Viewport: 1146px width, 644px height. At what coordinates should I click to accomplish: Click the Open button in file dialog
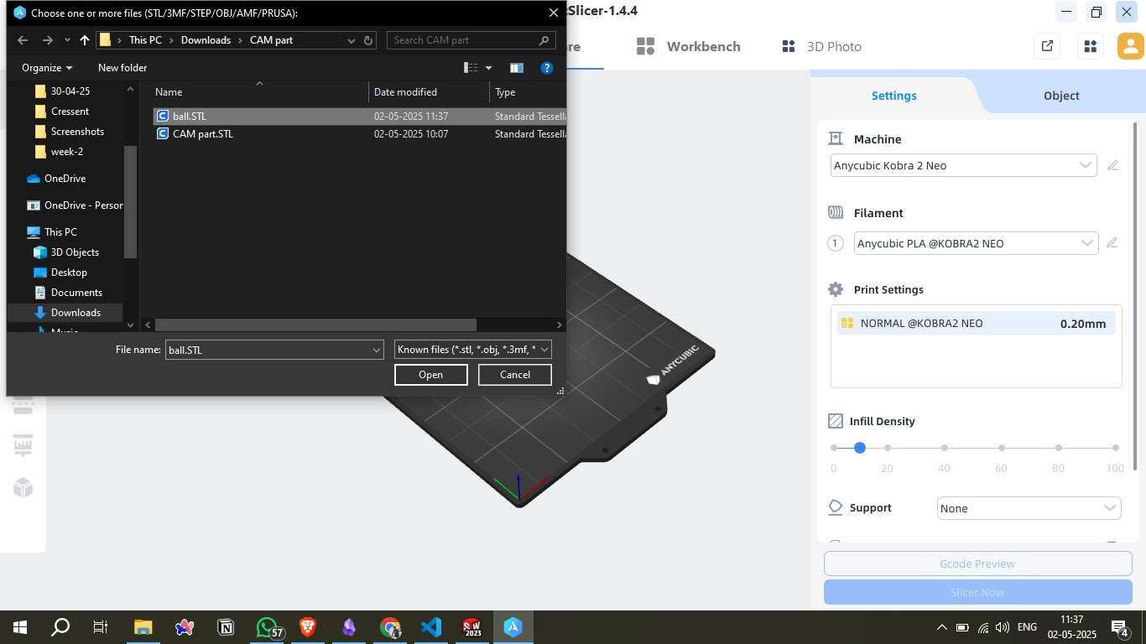point(430,375)
